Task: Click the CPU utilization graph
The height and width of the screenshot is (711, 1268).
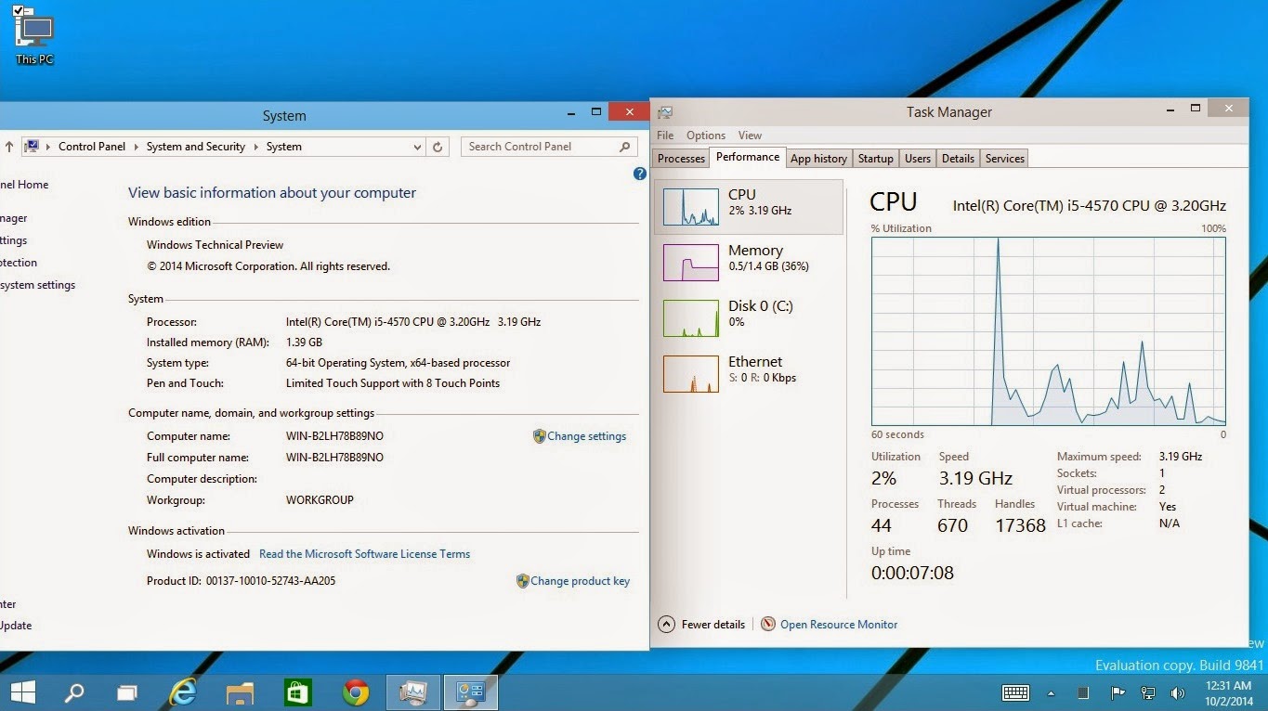Action: pos(1048,331)
